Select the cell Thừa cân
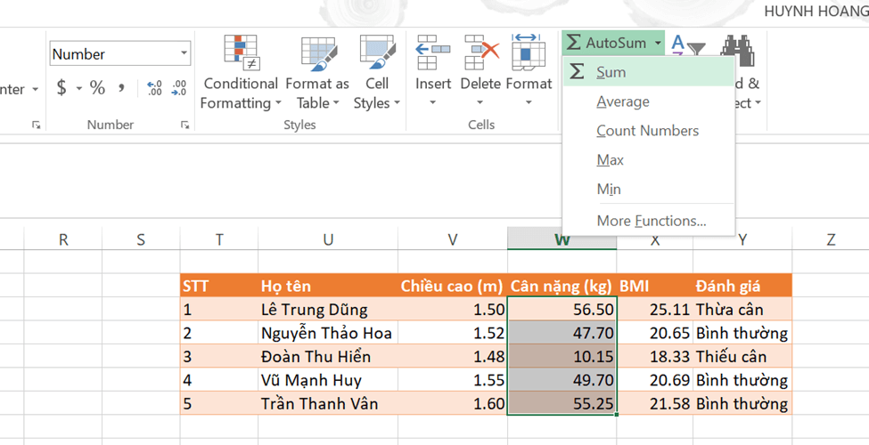This screenshot has height=445, width=869. click(742, 309)
